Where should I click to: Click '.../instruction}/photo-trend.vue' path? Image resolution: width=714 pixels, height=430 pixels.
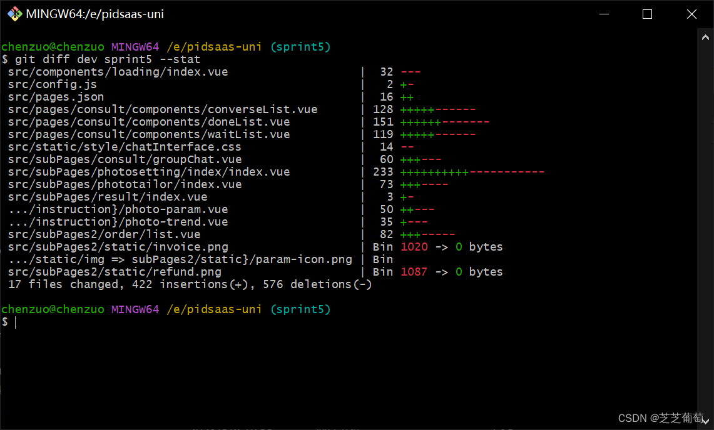click(x=118, y=222)
